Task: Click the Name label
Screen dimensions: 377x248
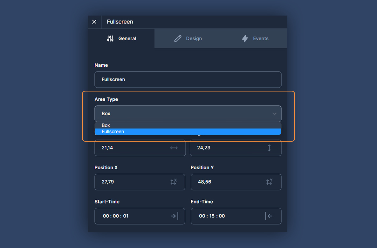Action: click(x=101, y=65)
